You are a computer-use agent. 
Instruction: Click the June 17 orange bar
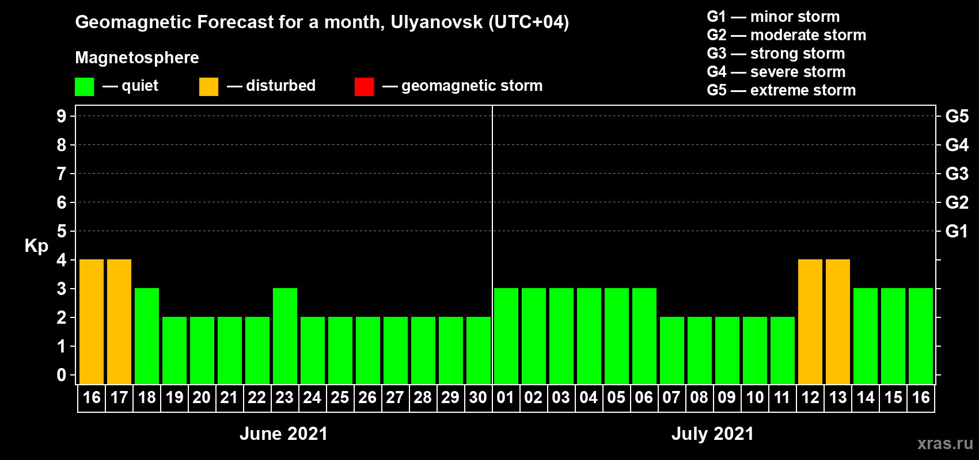coord(119,322)
